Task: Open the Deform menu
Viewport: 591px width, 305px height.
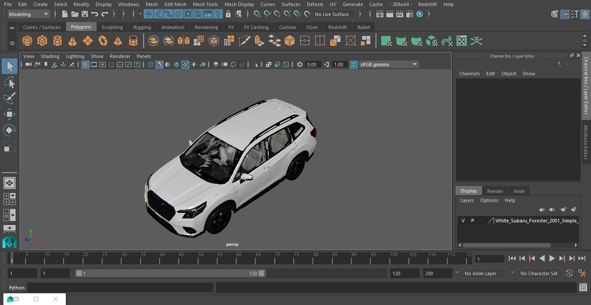Action: (x=315, y=4)
